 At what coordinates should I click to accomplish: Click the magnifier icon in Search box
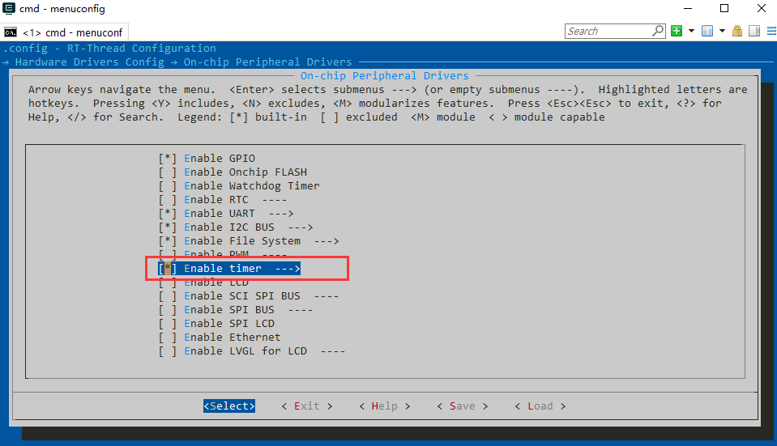coord(658,32)
